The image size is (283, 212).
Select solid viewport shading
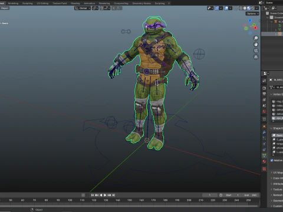point(245,8)
